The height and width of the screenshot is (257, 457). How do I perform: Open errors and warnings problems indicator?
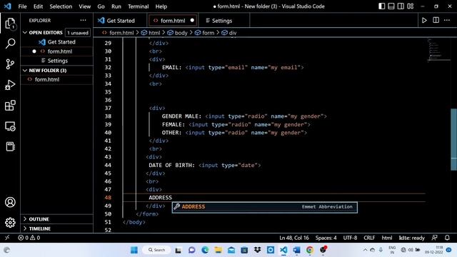point(29,238)
